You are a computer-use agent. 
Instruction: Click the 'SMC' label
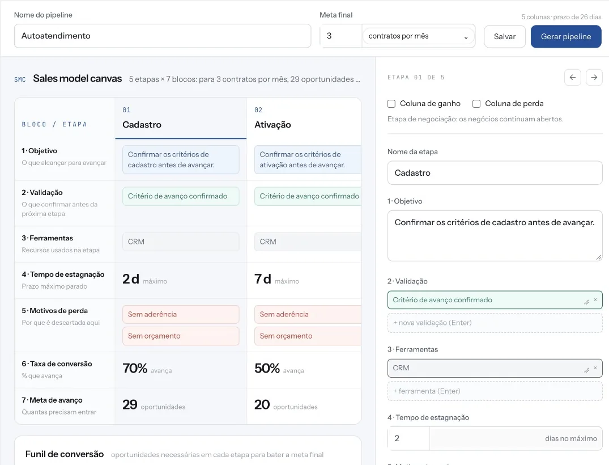(x=20, y=80)
